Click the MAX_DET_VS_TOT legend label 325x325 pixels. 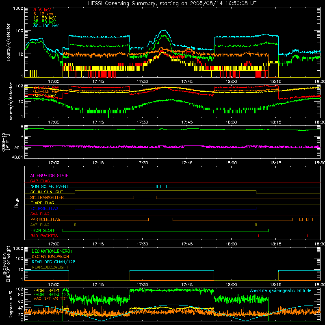(50, 299)
